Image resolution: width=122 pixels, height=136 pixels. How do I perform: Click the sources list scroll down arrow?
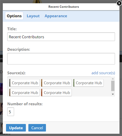coord(113,94)
